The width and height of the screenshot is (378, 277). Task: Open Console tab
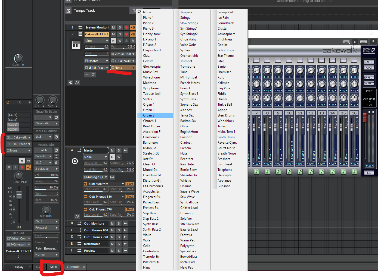tap(73, 267)
